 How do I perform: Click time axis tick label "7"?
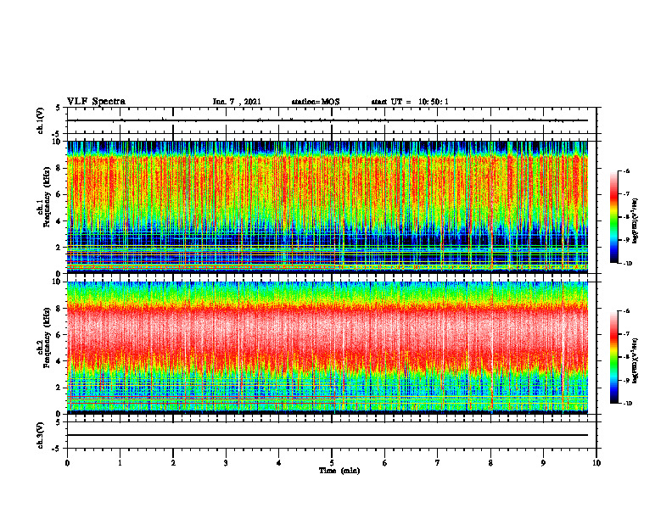(x=438, y=463)
